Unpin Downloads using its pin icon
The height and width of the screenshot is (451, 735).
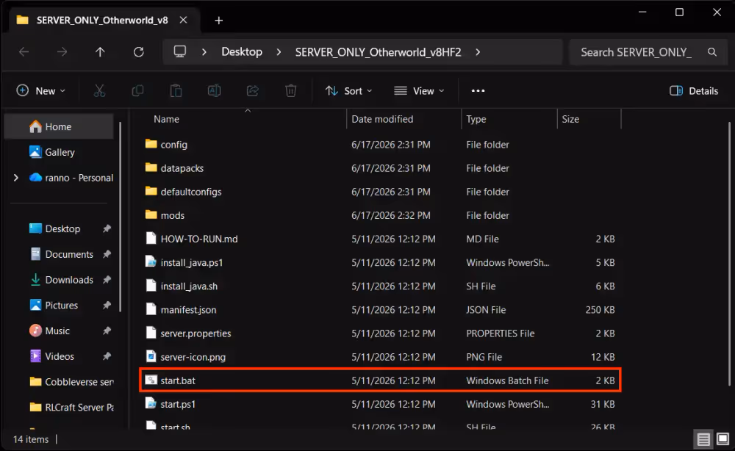pyautogui.click(x=107, y=280)
